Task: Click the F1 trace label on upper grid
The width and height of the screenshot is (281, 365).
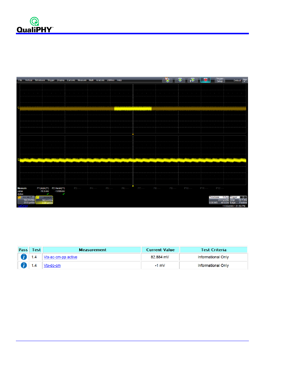Action: pos(18,108)
